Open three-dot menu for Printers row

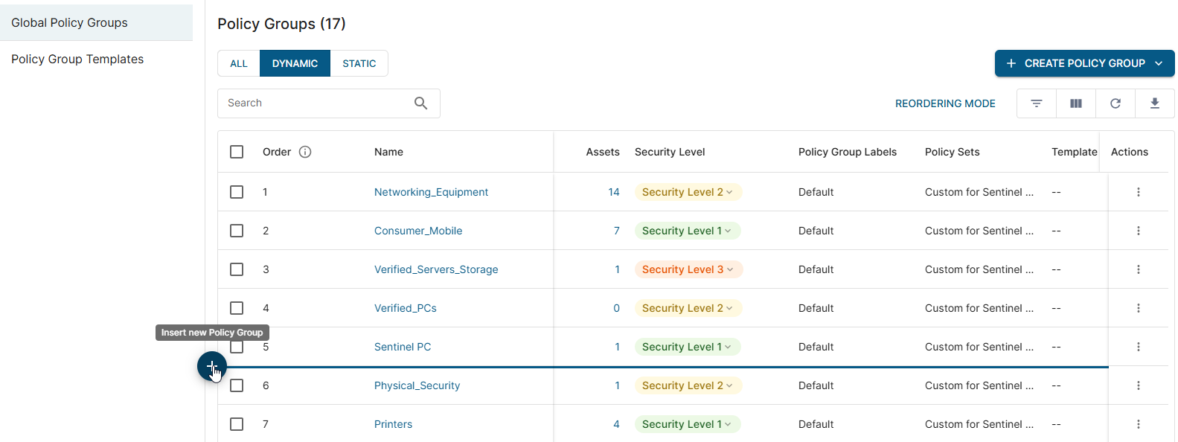pos(1138,424)
